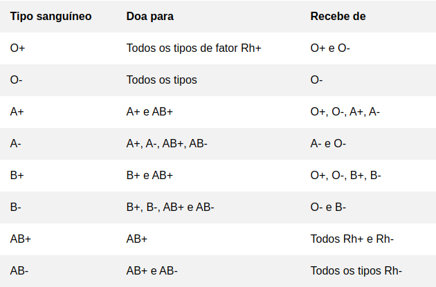Click the "B+ e AB+" cell
The width and height of the screenshot is (436, 287).
coord(149,175)
